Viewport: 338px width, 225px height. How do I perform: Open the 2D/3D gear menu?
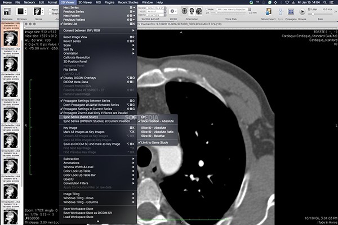pyautogui.click(x=173, y=11)
